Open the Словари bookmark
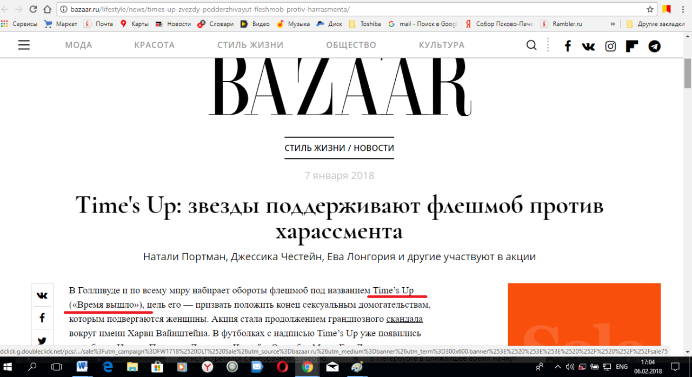The height and width of the screenshot is (377, 692). (216, 24)
